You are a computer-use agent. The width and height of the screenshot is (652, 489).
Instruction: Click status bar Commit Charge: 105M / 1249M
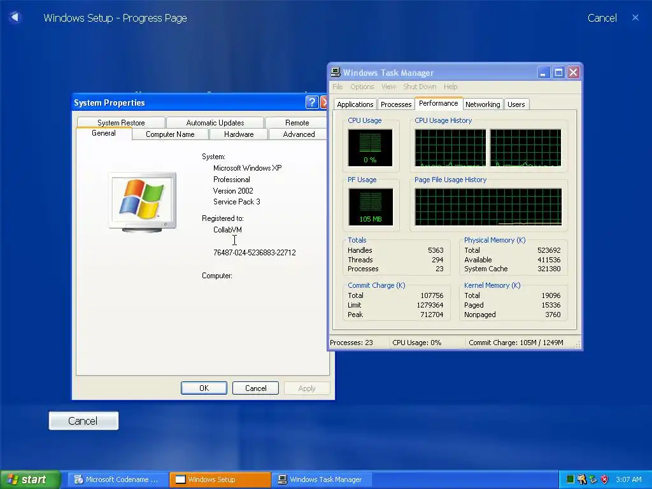point(516,343)
